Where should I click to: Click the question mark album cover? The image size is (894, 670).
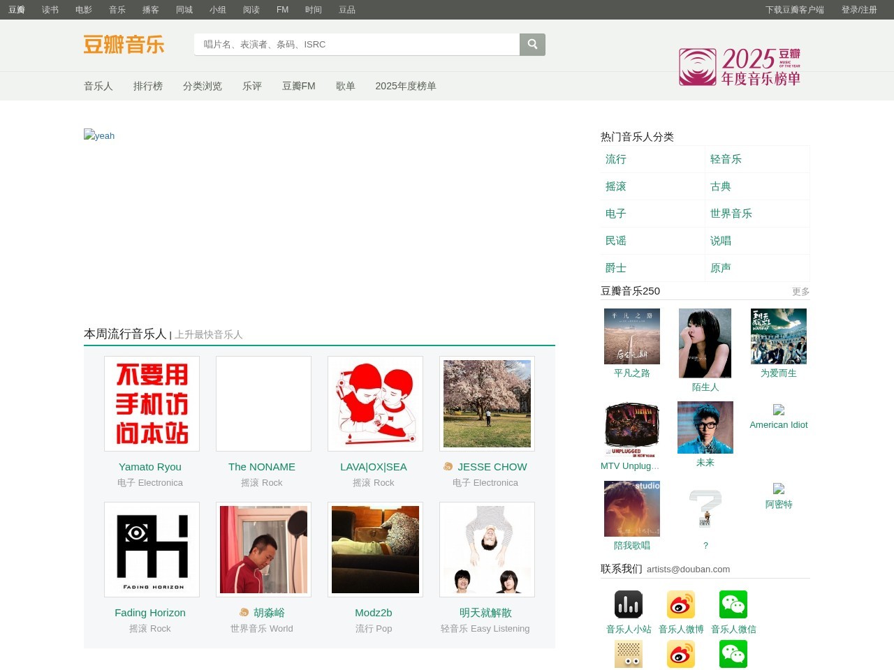(x=705, y=509)
